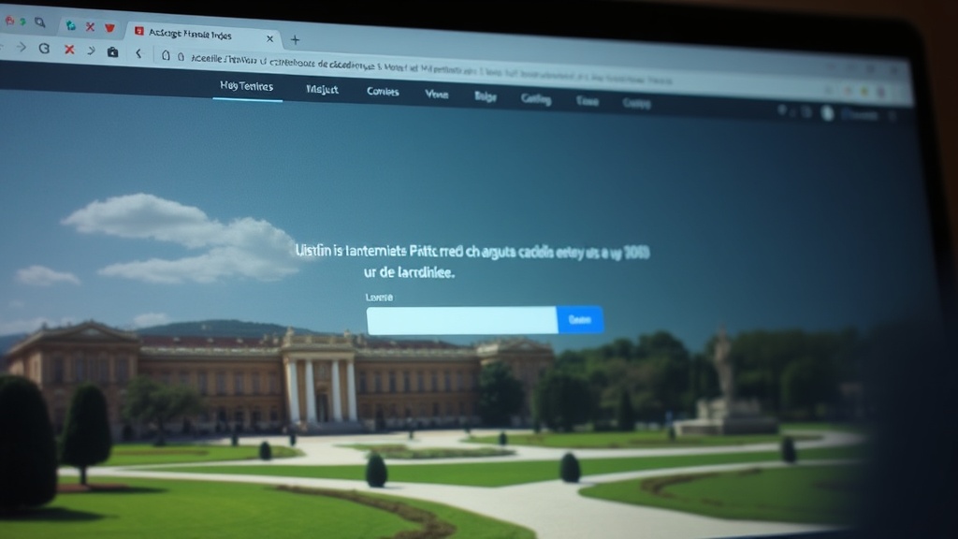The width and height of the screenshot is (958, 539).
Task: Open the teal pinned tab icon
Action: click(71, 25)
